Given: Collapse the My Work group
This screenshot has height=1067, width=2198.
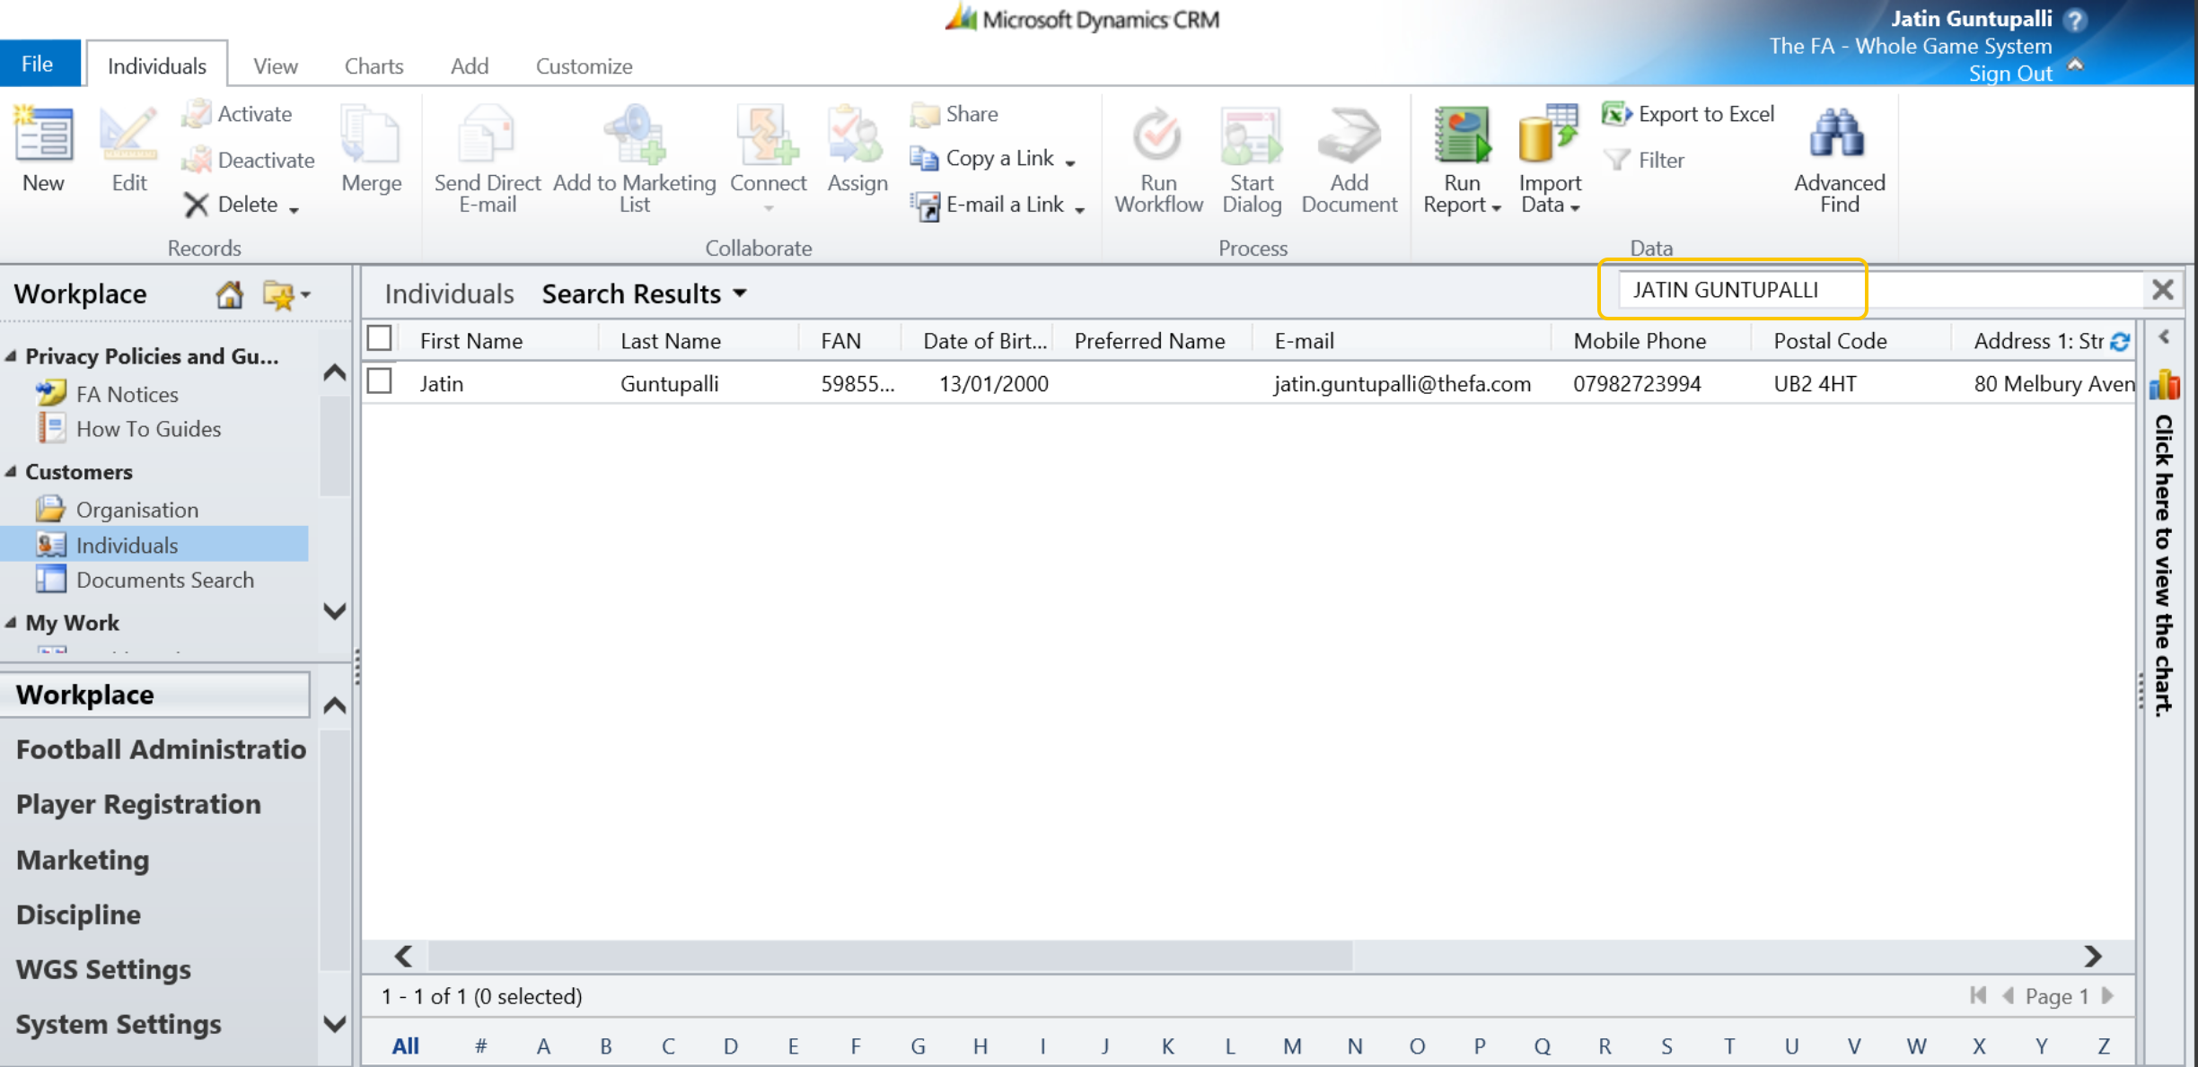Looking at the screenshot, I should pos(11,622).
